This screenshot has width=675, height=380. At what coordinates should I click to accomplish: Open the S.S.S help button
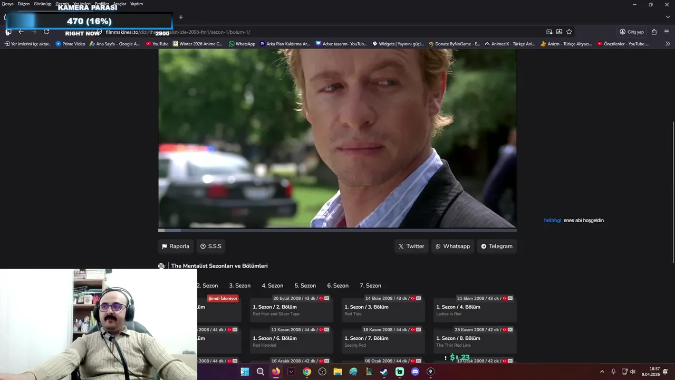click(x=210, y=246)
